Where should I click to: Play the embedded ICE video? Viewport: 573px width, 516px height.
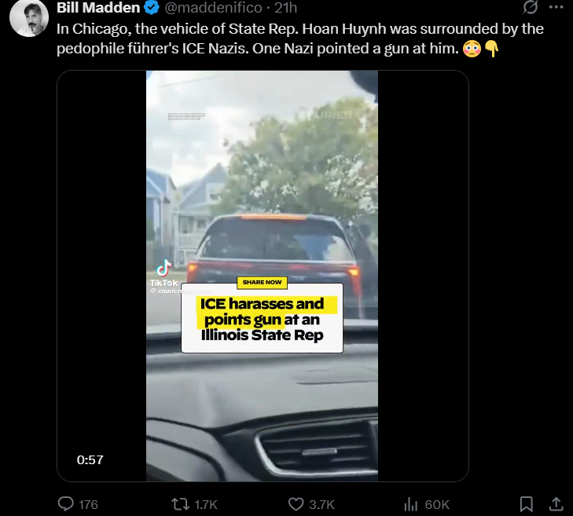[x=262, y=276]
